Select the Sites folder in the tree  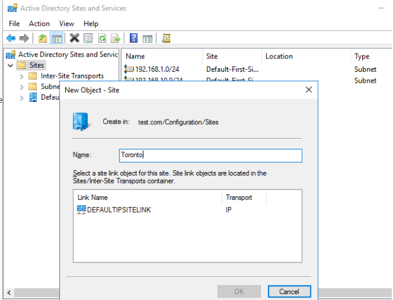click(37, 65)
